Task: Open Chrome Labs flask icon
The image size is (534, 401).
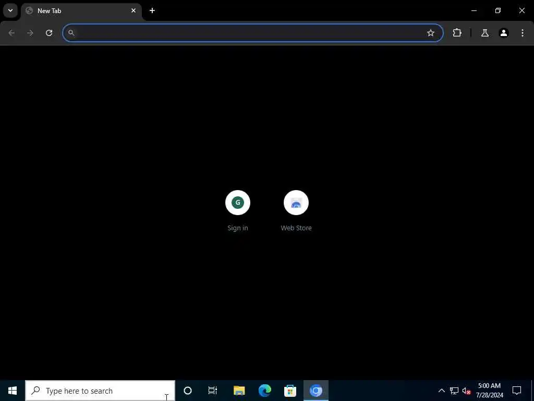Action: 485,33
